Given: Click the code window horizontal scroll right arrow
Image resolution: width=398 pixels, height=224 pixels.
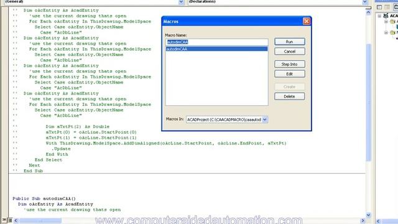Looking at the screenshot, I should [363, 220].
